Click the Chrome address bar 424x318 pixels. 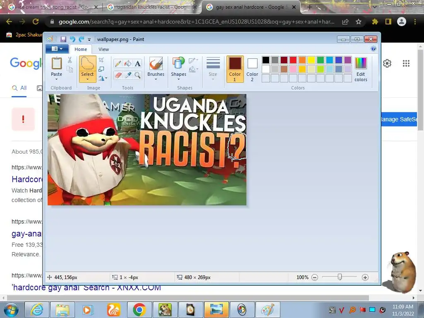(196, 22)
